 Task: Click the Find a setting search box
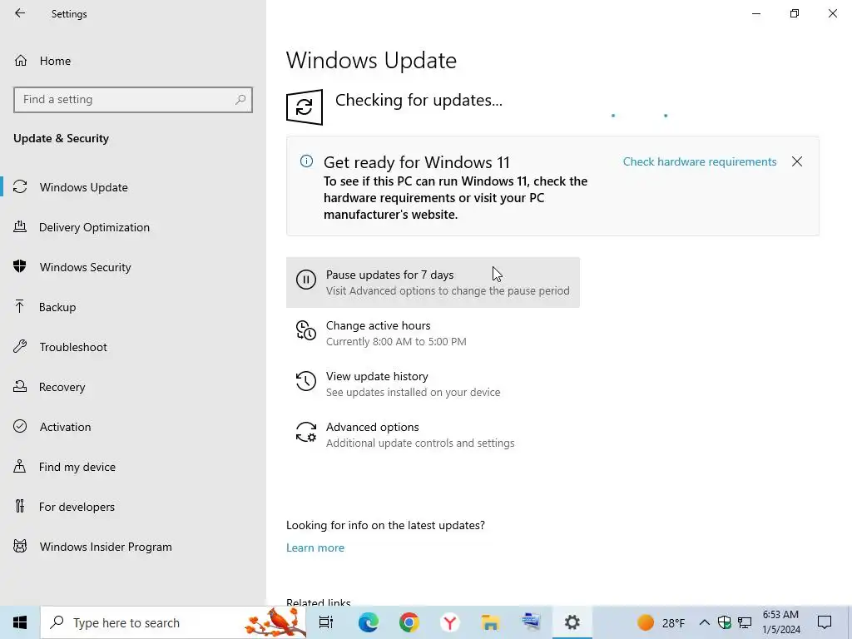[133, 100]
